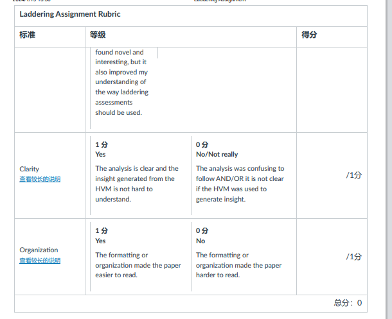The image size is (392, 319).
Task: Open Organization's 查看较长的说明 link
Action: click(40, 261)
